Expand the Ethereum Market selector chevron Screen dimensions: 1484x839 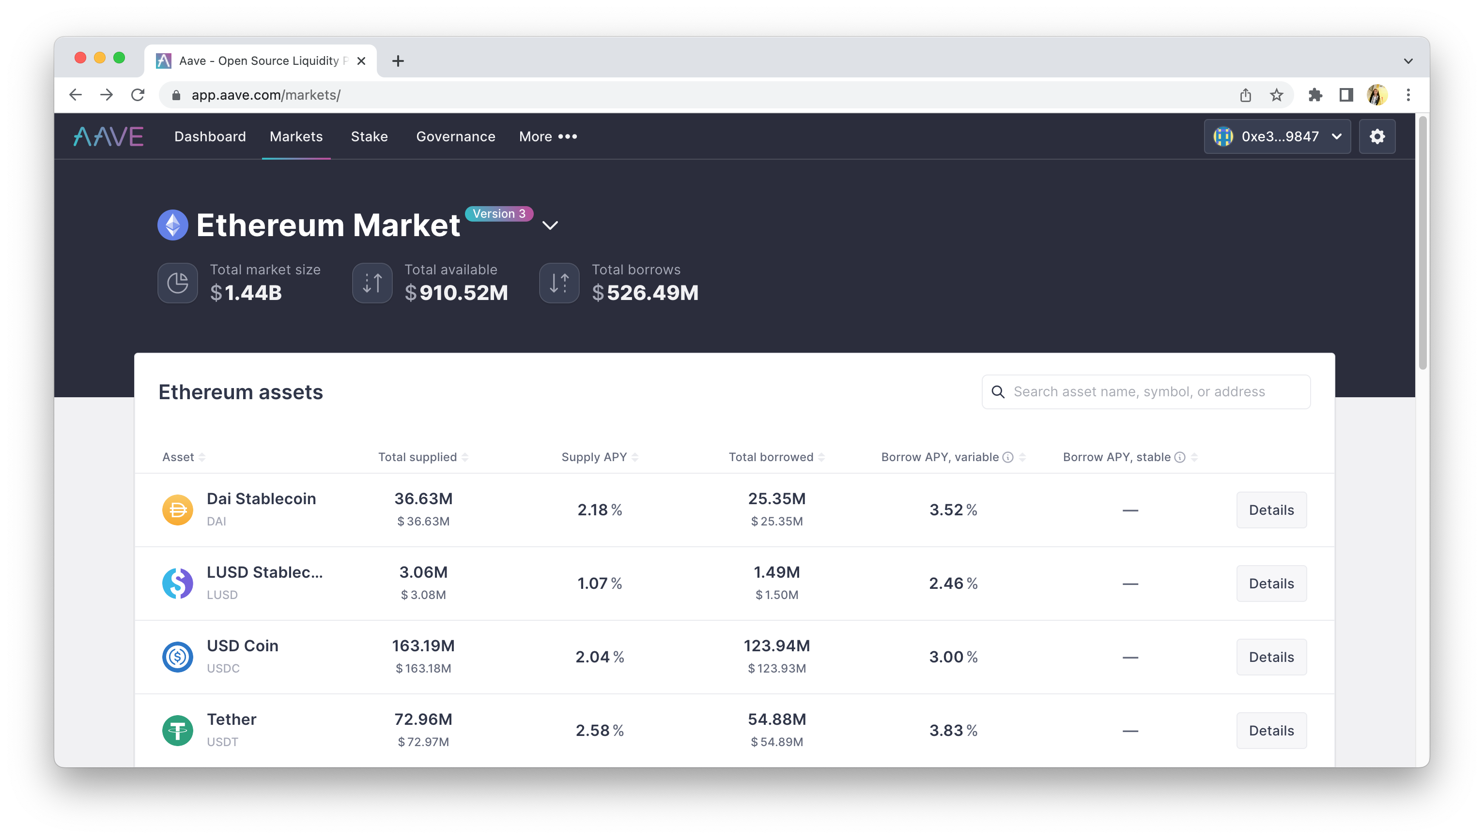click(550, 225)
